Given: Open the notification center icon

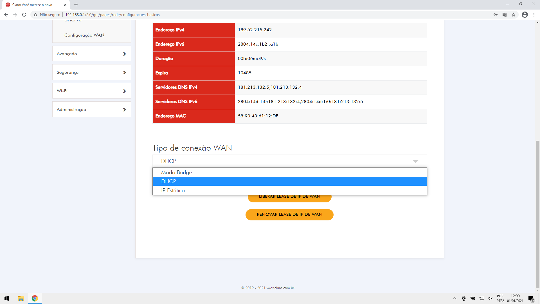Looking at the screenshot, I should pyautogui.click(x=531, y=298).
